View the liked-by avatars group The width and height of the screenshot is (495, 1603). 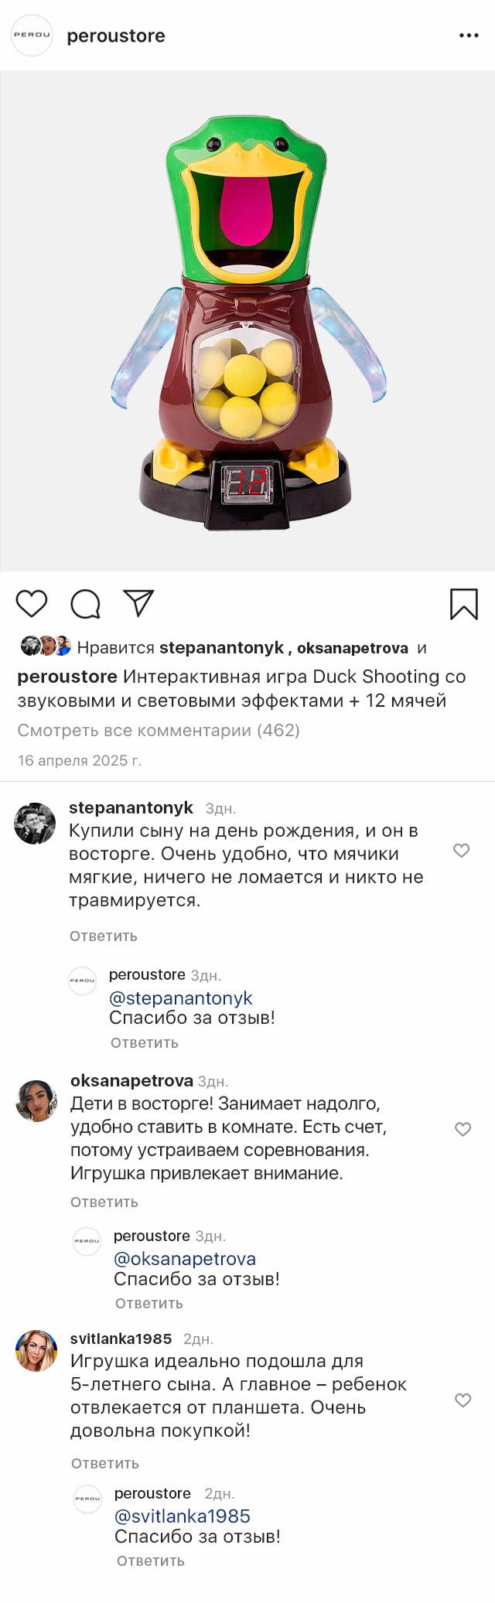point(46,646)
